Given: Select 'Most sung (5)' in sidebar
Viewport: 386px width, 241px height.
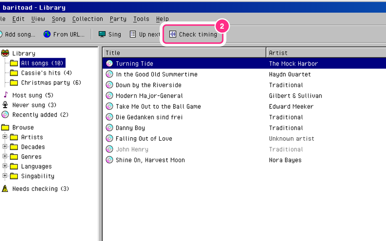Looking at the screenshot, I should (x=33, y=95).
